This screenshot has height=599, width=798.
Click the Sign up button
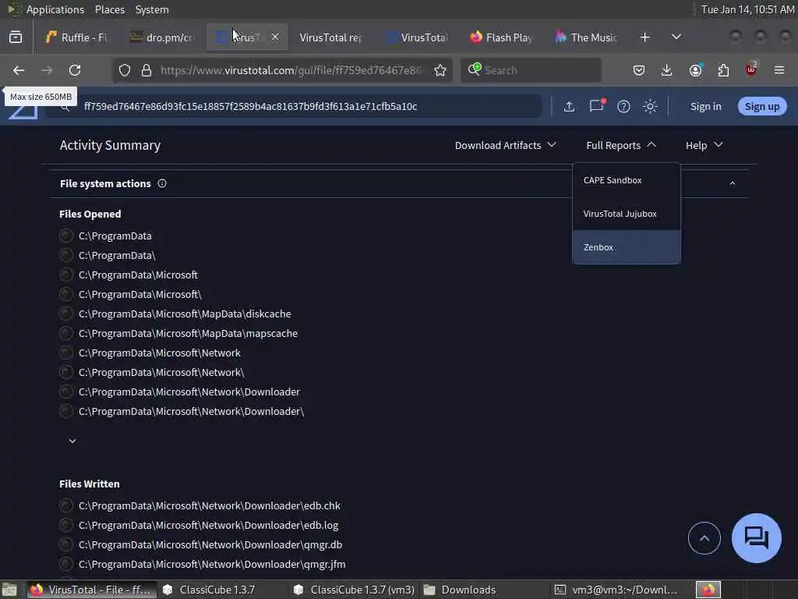[x=762, y=106]
